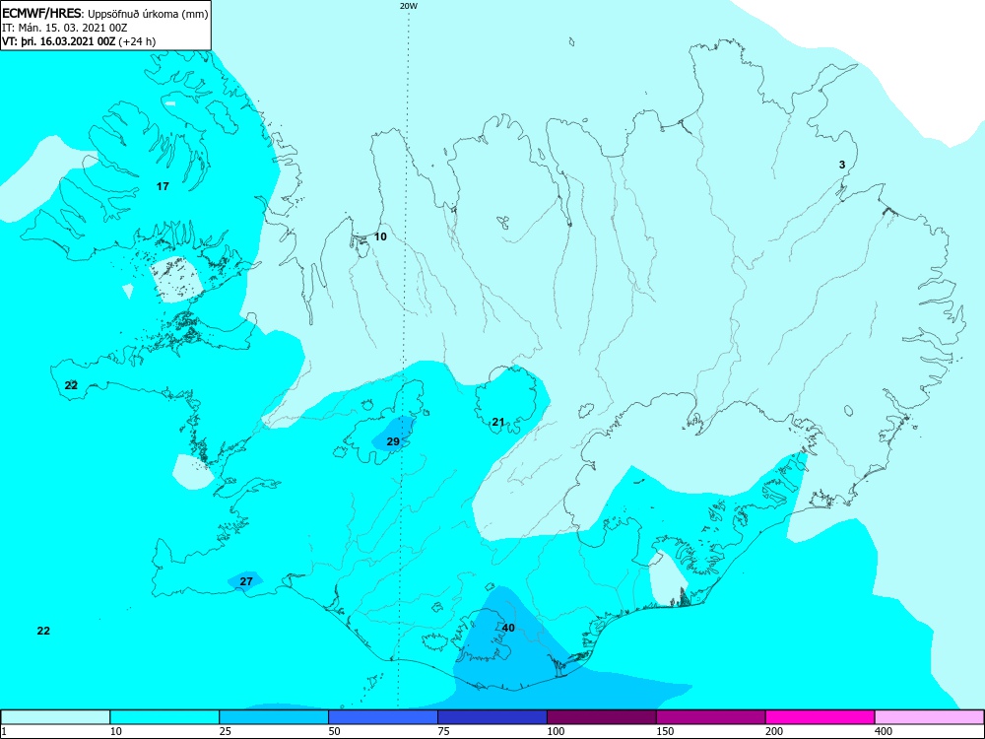
Task: Click the 40 mm maximum precipitation value
Action: click(x=509, y=628)
